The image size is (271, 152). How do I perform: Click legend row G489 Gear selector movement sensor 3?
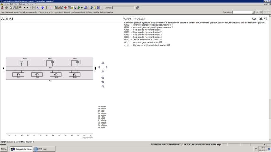pyautogui.click(x=143, y=35)
